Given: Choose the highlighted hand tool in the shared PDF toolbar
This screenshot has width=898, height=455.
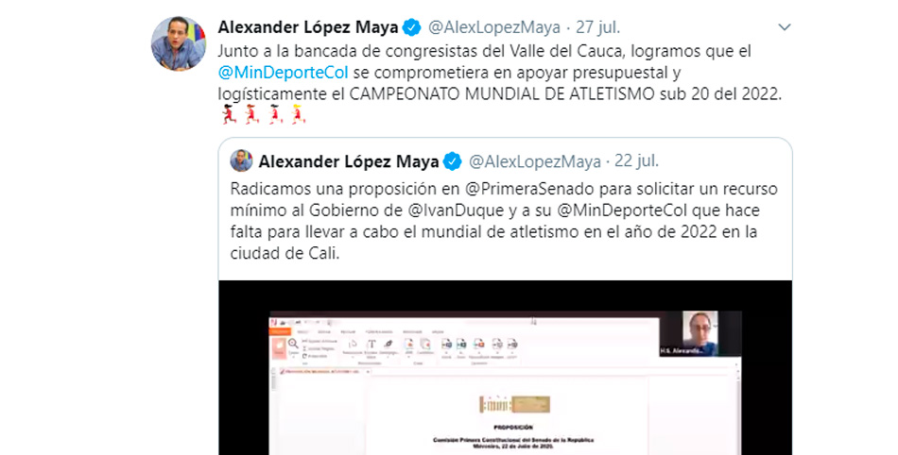Looking at the screenshot, I should pyautogui.click(x=279, y=347).
